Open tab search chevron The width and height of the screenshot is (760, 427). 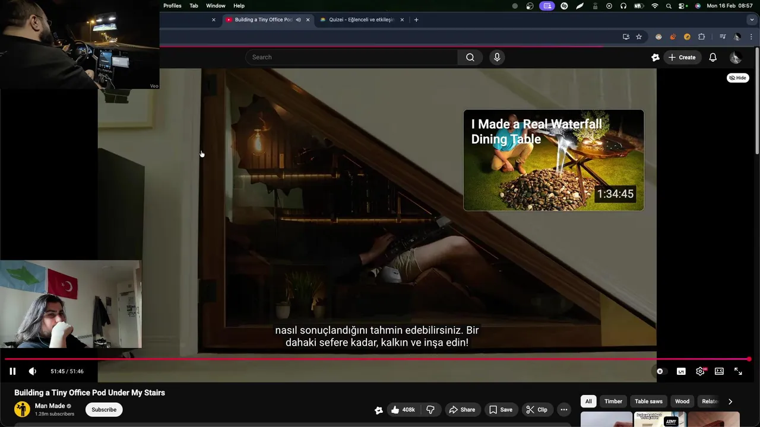coord(752,20)
